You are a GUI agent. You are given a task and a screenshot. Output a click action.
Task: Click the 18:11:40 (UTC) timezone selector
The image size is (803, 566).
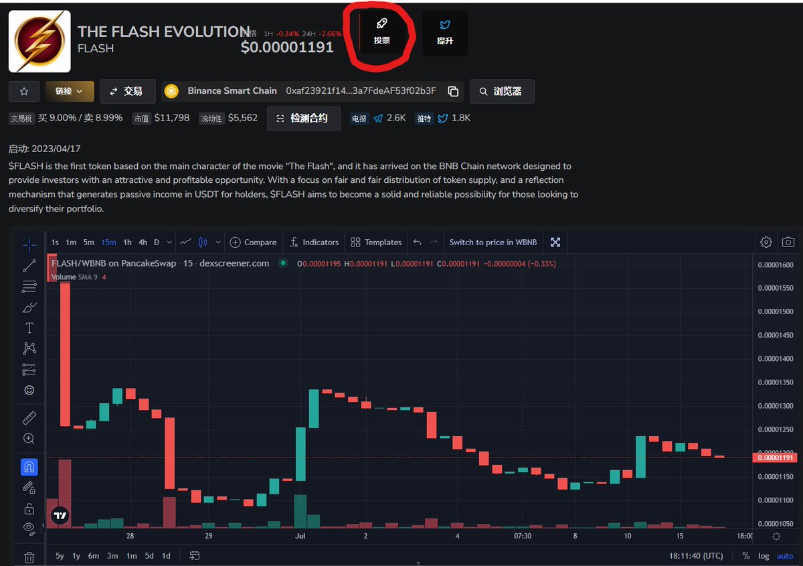click(696, 556)
